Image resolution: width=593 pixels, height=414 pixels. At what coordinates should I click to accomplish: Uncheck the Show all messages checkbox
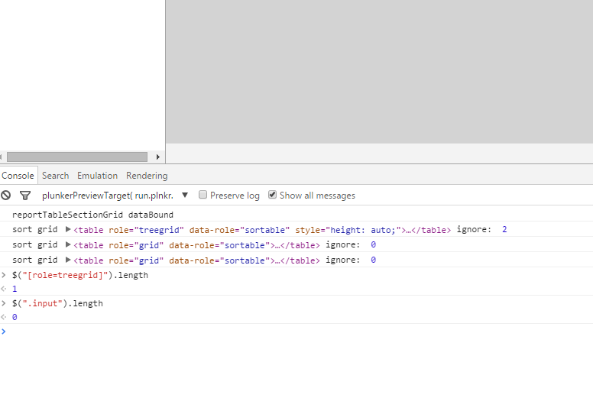(273, 195)
